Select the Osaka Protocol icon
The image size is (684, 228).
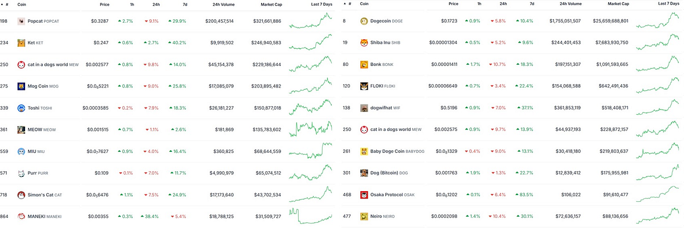364,194
